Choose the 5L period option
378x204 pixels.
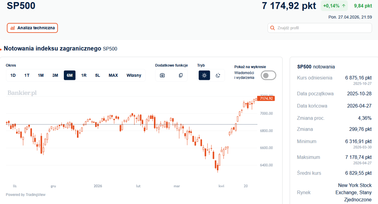[97, 75]
